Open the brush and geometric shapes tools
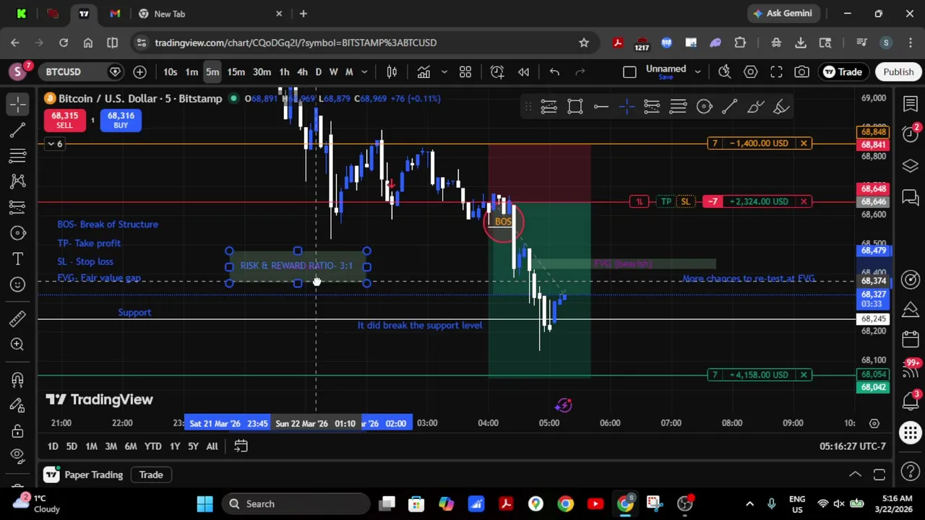The width and height of the screenshot is (925, 520). (18, 233)
